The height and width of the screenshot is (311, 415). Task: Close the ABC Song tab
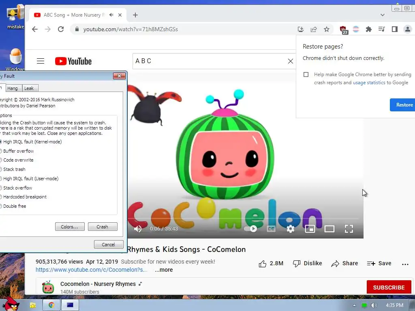coord(120,15)
